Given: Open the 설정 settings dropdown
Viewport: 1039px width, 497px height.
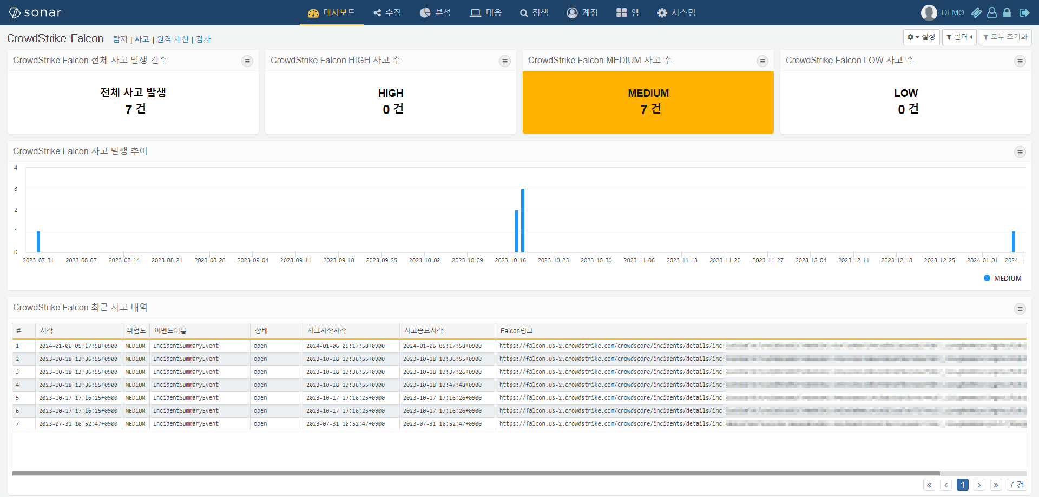Looking at the screenshot, I should [x=921, y=37].
